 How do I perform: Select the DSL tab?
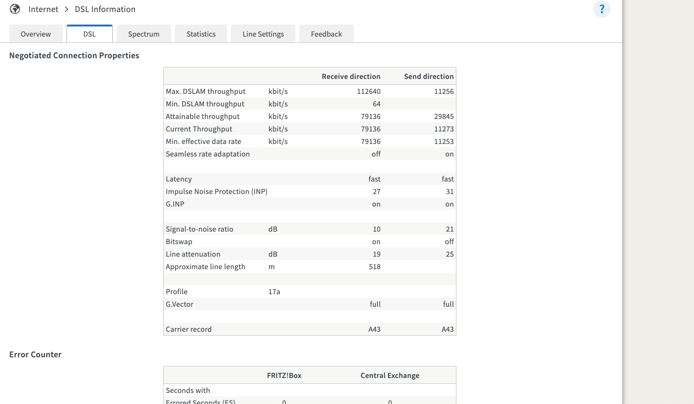click(90, 34)
